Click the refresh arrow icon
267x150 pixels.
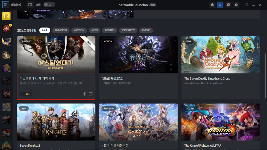247,5
